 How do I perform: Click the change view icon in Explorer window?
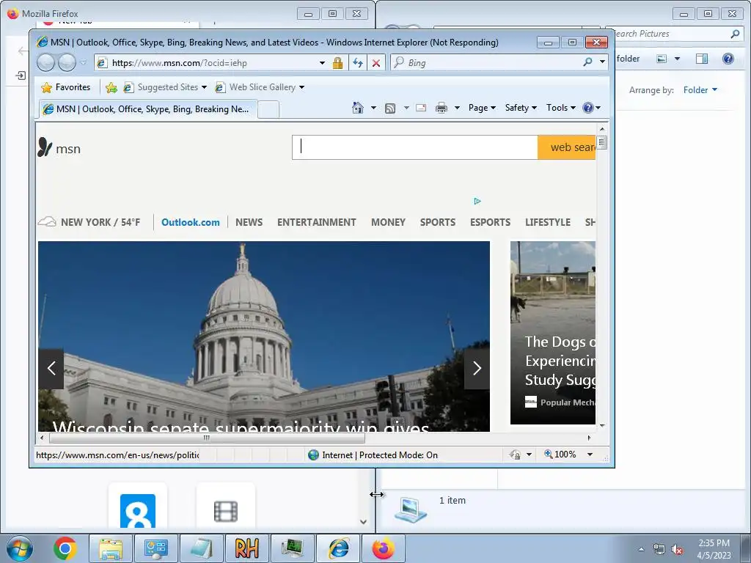(x=662, y=59)
